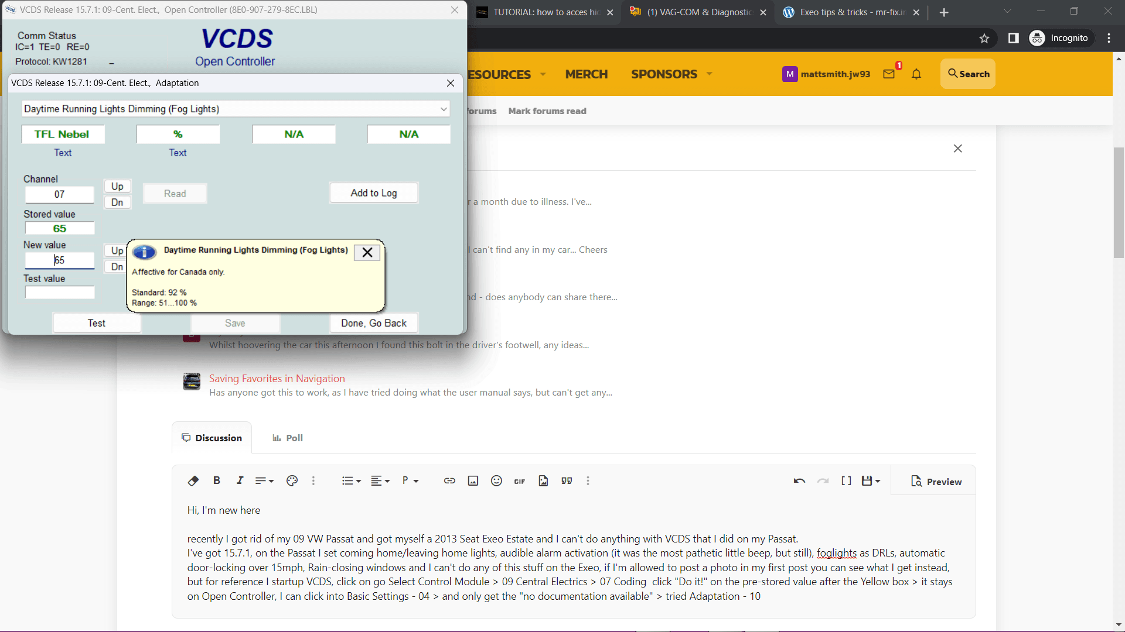Screen dimensions: 1125x632
Task: Click the forum Search button
Action: tap(968, 74)
